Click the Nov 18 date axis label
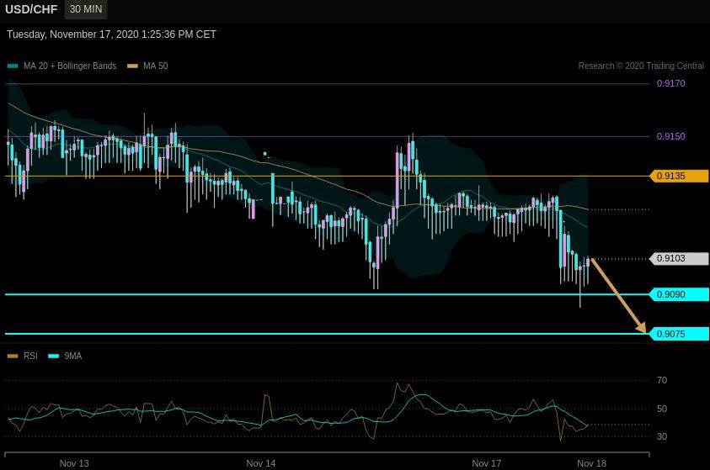The image size is (710, 470). tap(591, 463)
